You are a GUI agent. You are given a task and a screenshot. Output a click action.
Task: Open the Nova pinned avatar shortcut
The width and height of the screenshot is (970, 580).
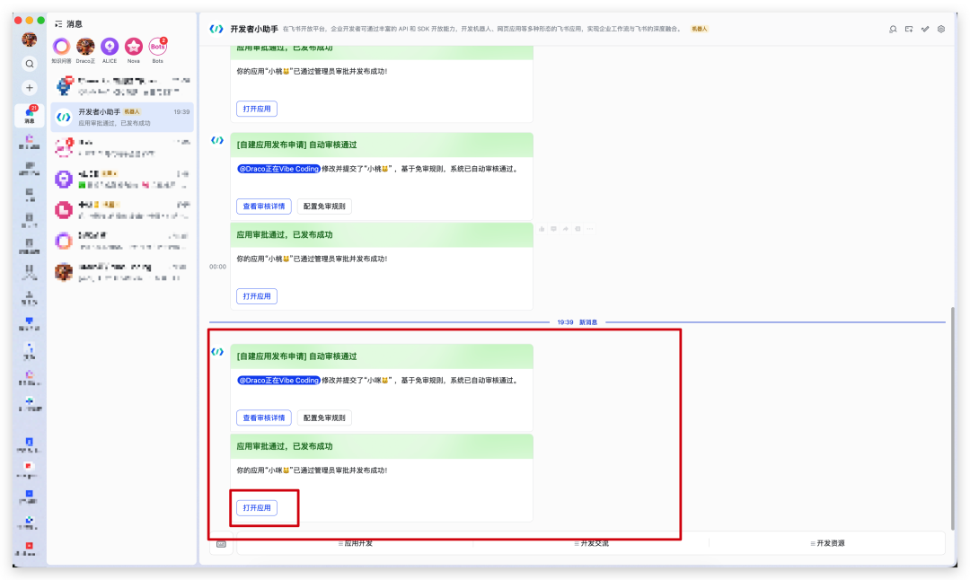tap(134, 47)
